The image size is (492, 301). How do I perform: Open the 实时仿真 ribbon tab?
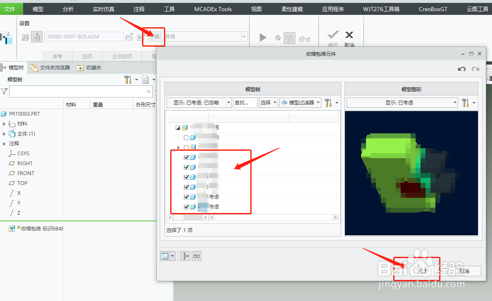(104, 9)
